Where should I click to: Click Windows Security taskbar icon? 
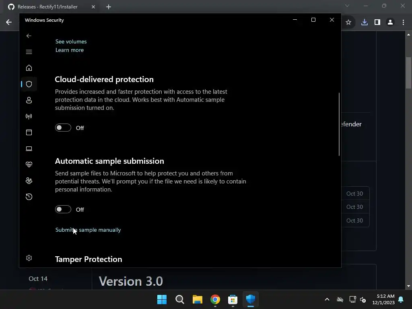coord(250,299)
